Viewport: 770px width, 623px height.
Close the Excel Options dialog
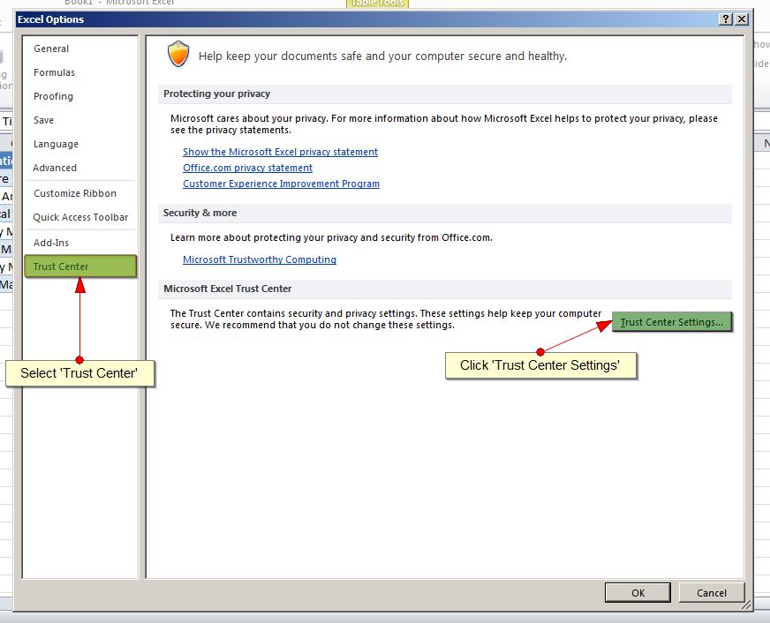point(742,19)
